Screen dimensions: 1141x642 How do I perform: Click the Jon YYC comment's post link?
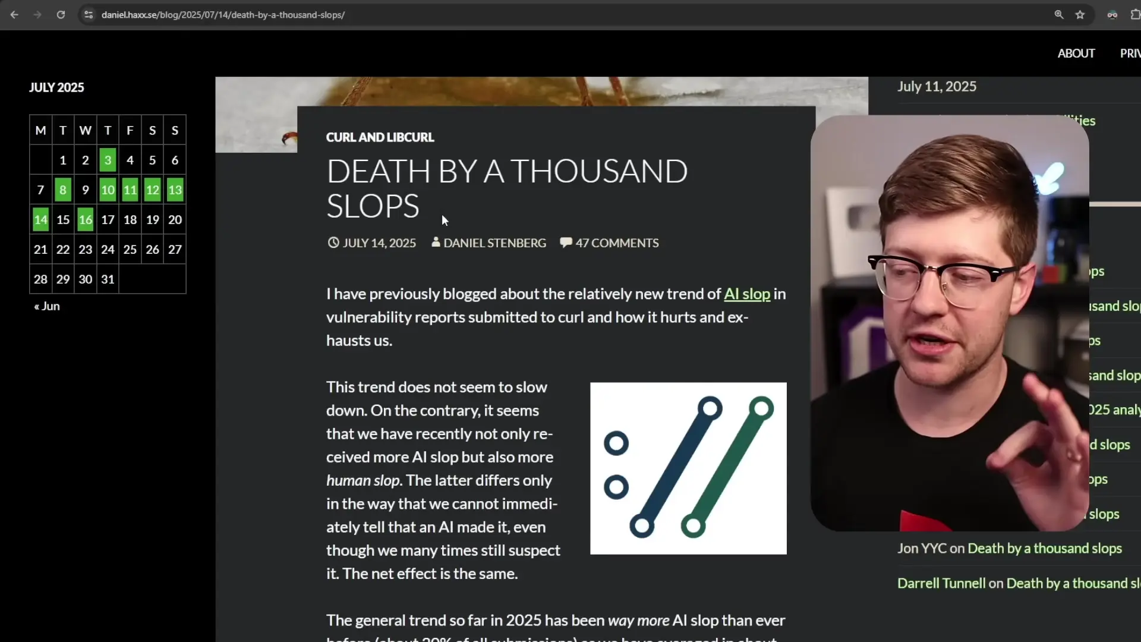[1045, 549]
